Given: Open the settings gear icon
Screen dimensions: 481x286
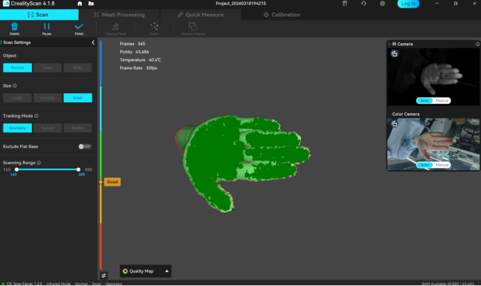Looking at the screenshot, I should click(382, 3).
